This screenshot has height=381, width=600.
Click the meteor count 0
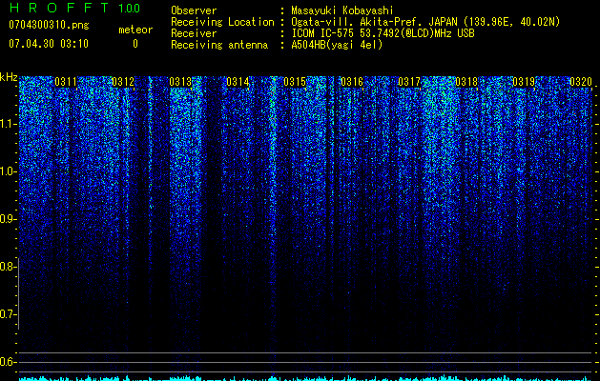pos(135,44)
